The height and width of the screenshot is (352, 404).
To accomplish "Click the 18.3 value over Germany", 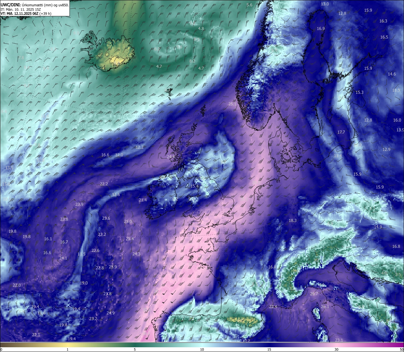I will pyautogui.click(x=293, y=220).
